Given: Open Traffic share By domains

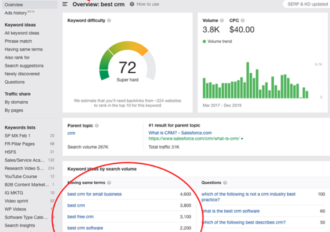Looking at the screenshot, I should coord(16,102).
